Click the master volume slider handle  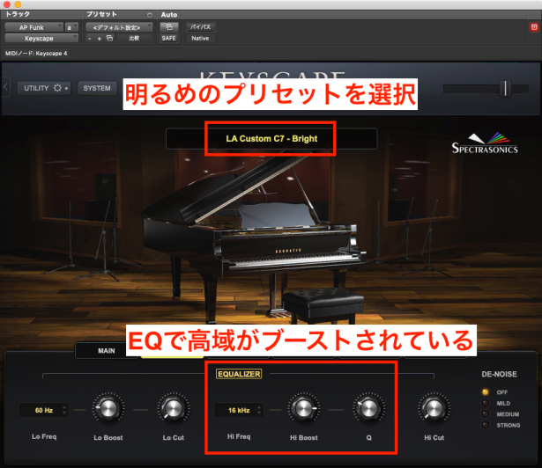504,88
